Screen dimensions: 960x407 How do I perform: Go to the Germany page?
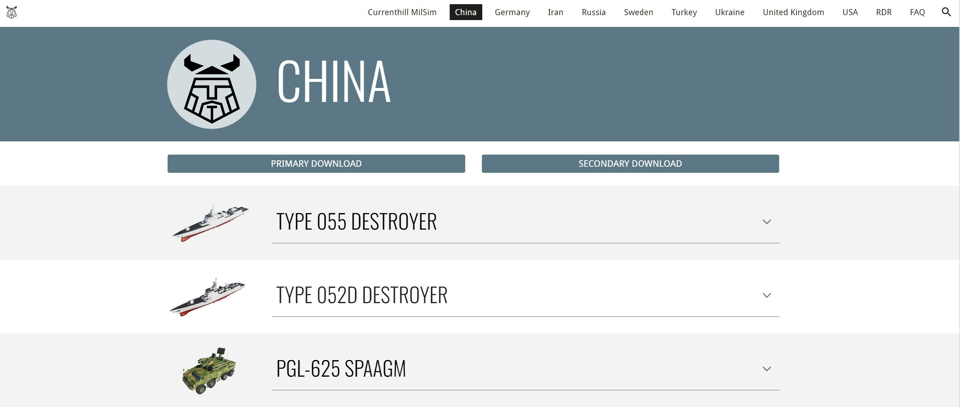coord(512,12)
